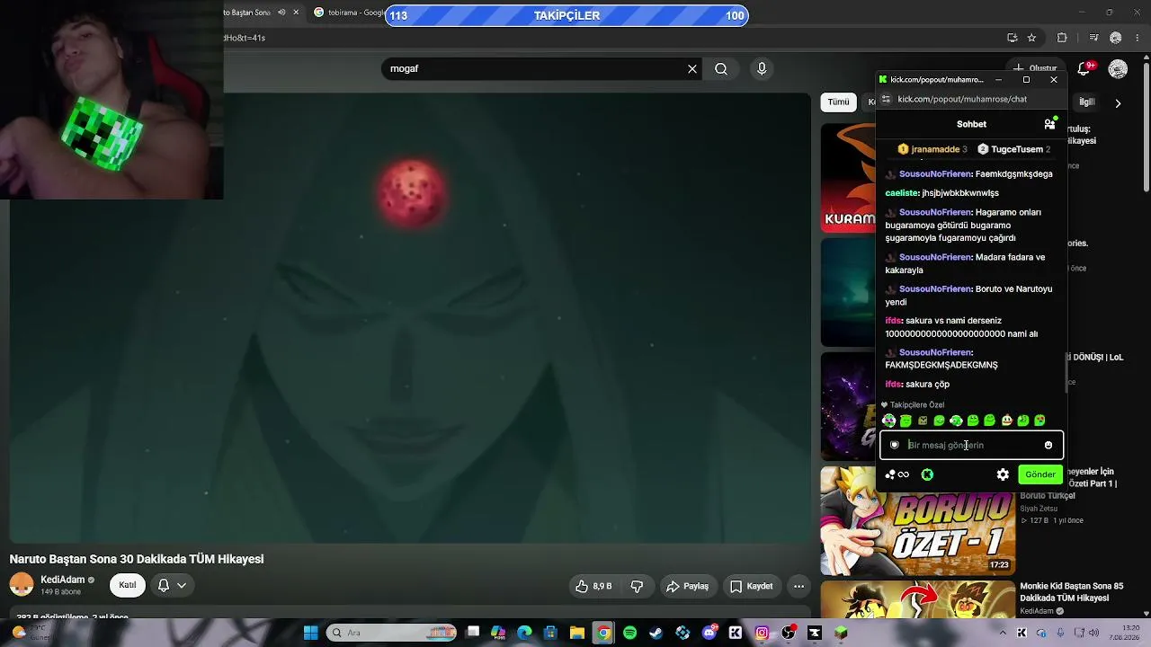Open Chrome media controls icon

(x=1093, y=38)
